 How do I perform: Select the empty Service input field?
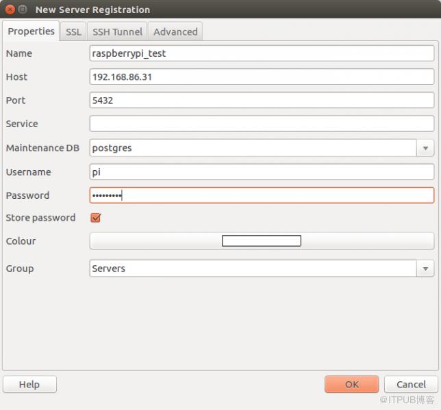pyautogui.click(x=262, y=124)
